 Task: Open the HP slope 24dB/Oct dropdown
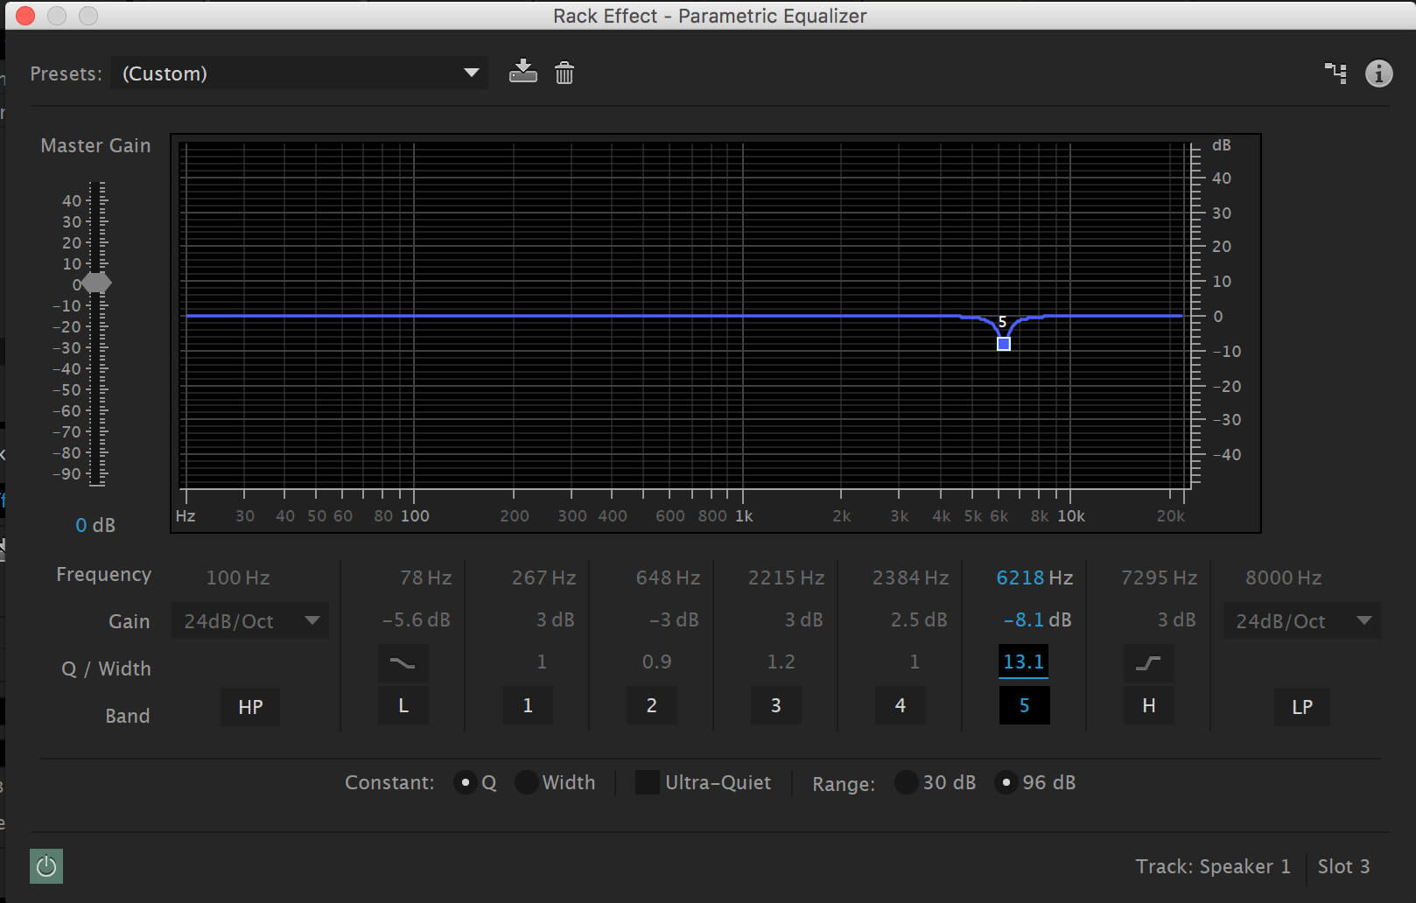(x=250, y=621)
